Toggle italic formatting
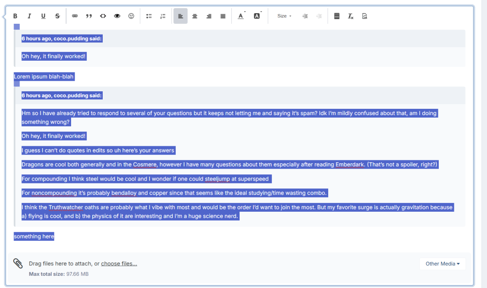Screen dimensions: 487x288 tap(29, 16)
